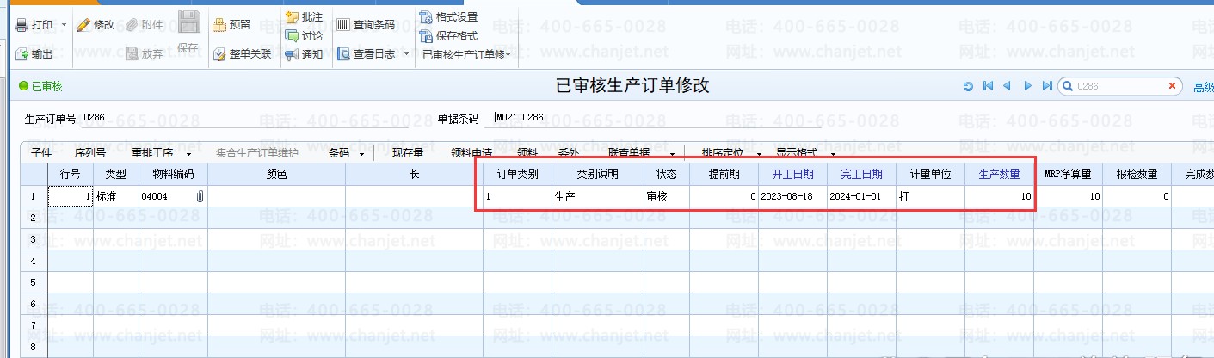The width and height of the screenshot is (1214, 358).
Task: Open the 查看日志 dropdown arrow
Action: (407, 54)
